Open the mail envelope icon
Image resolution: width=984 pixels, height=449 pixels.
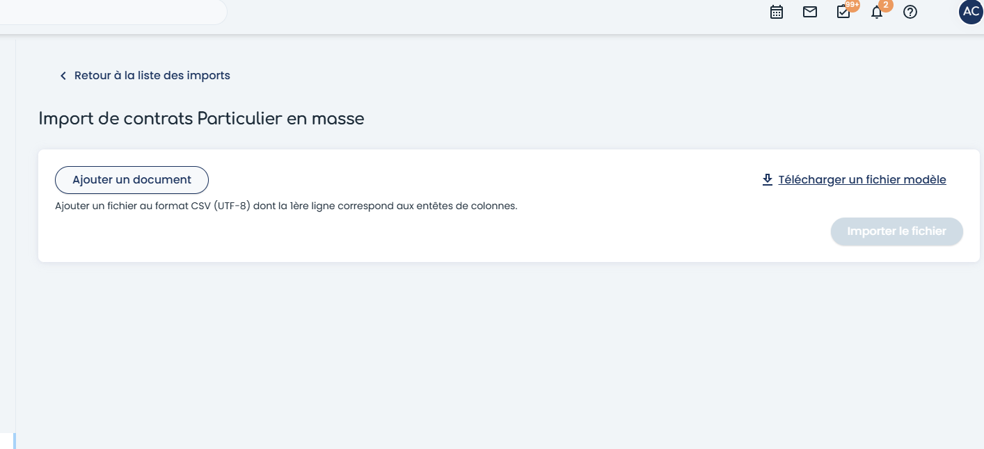[x=810, y=12]
